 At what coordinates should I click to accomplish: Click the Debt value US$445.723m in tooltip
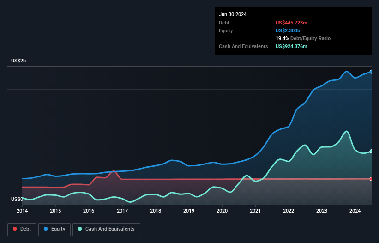291,23
